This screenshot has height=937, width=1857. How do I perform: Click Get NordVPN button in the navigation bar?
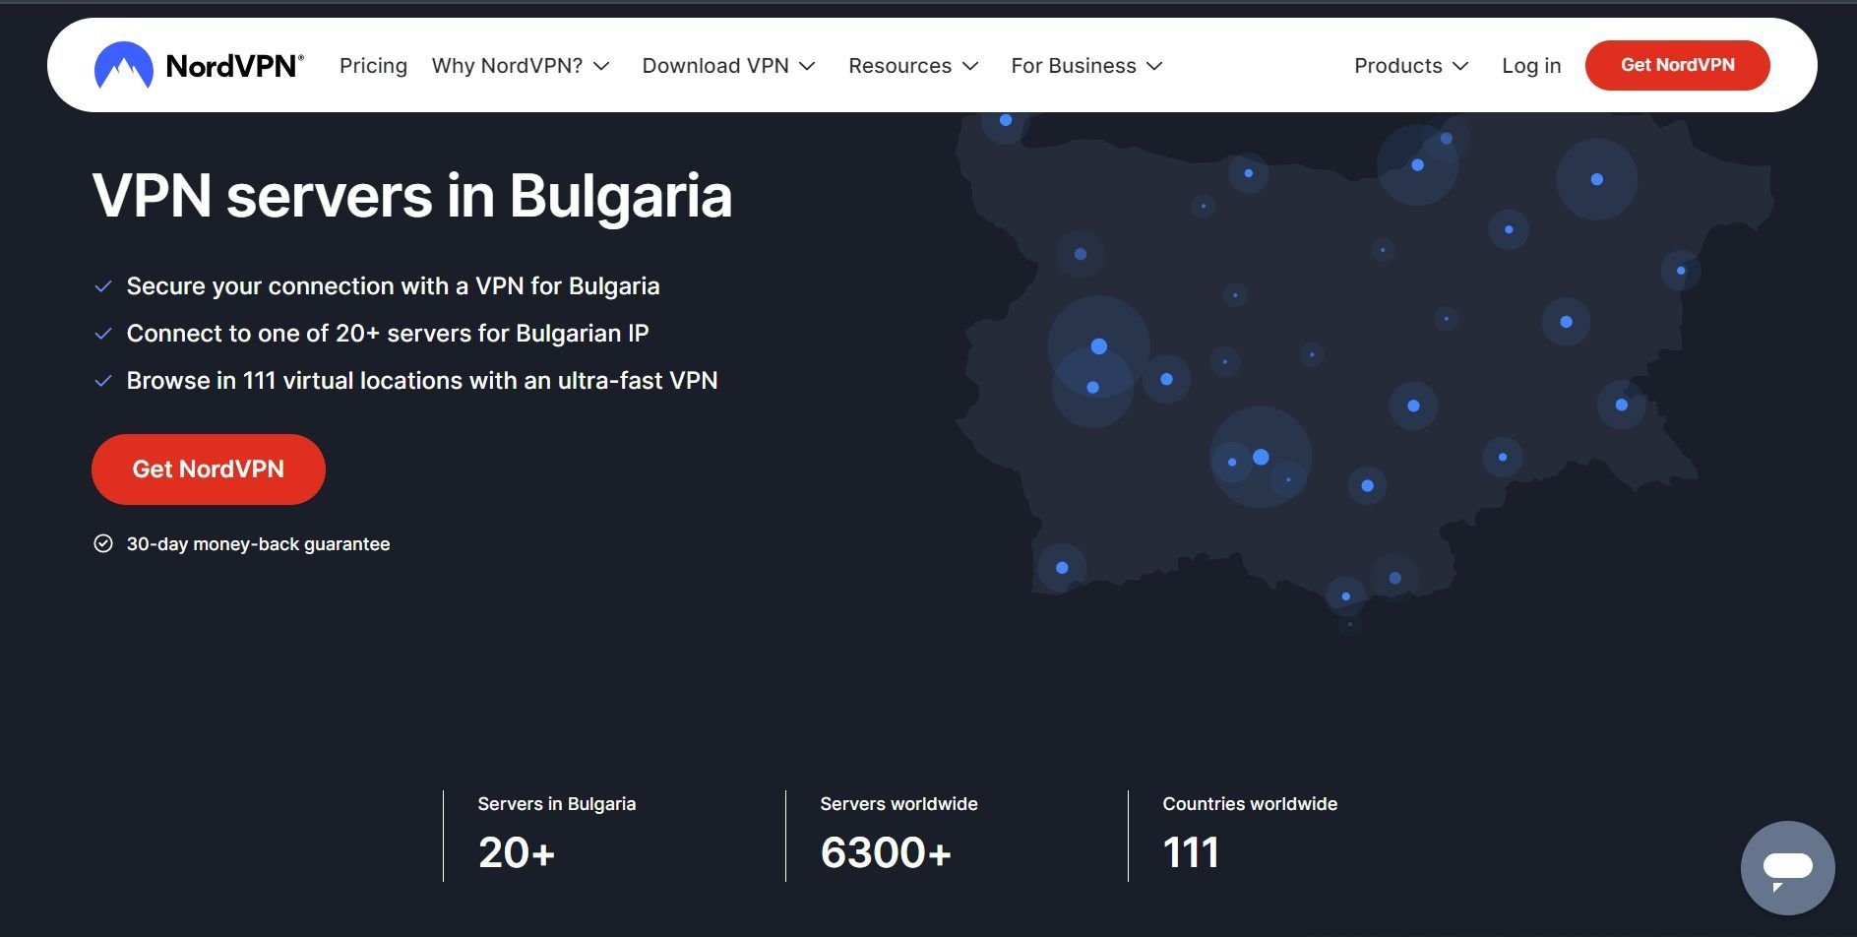point(1677,65)
